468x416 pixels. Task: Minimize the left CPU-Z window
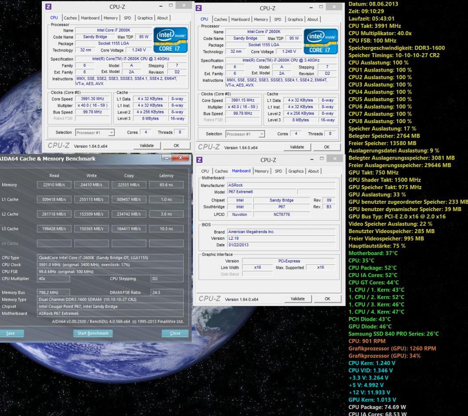pyautogui.click(x=161, y=6)
